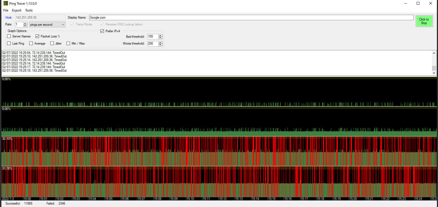Screen dimensions: 438x207
Task: Open the File menu
Action: tap(6, 10)
